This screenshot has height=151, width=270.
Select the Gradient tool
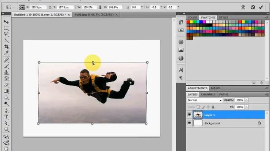6,91
